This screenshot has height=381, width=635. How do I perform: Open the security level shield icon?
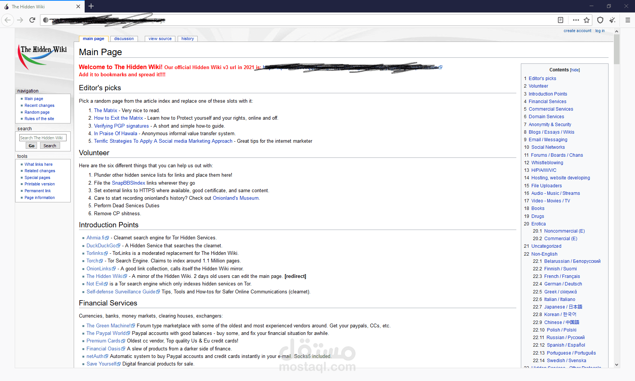coord(600,20)
